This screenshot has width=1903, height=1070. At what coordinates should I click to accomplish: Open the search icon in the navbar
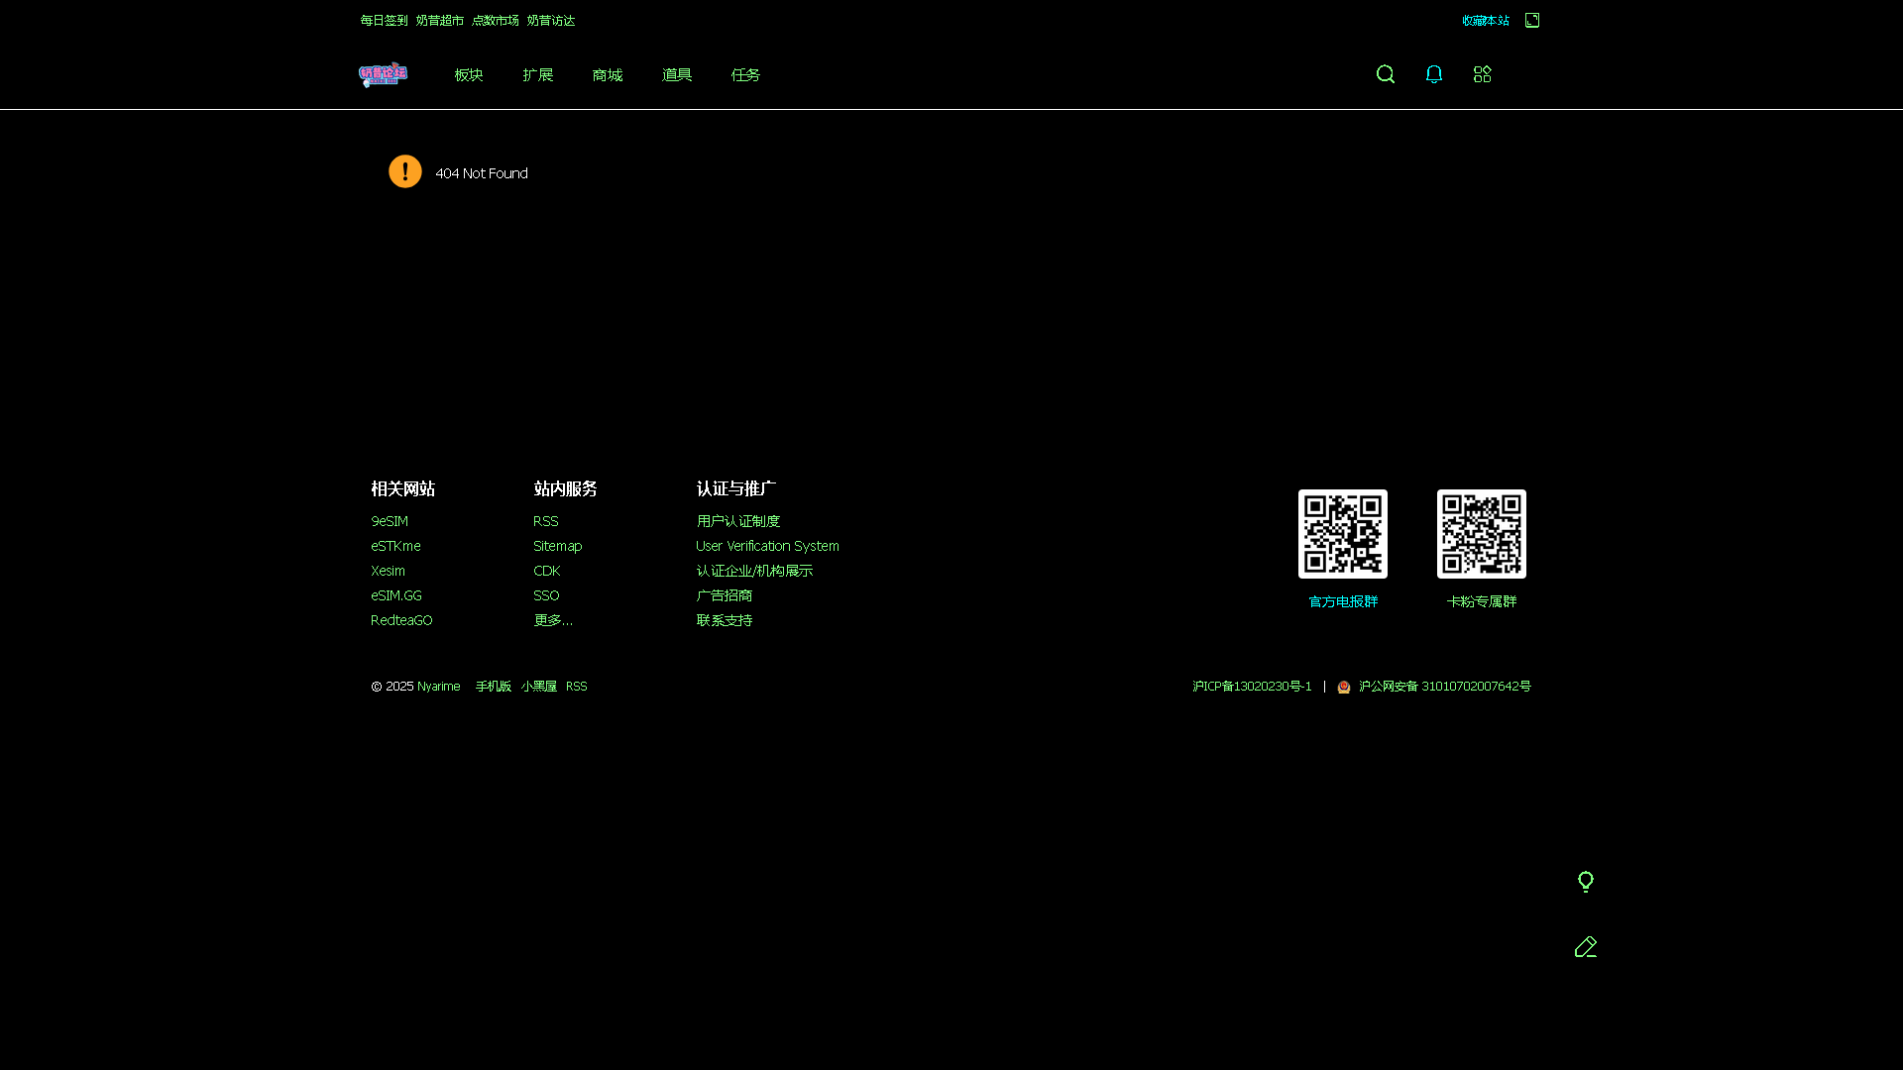coord(1385,73)
